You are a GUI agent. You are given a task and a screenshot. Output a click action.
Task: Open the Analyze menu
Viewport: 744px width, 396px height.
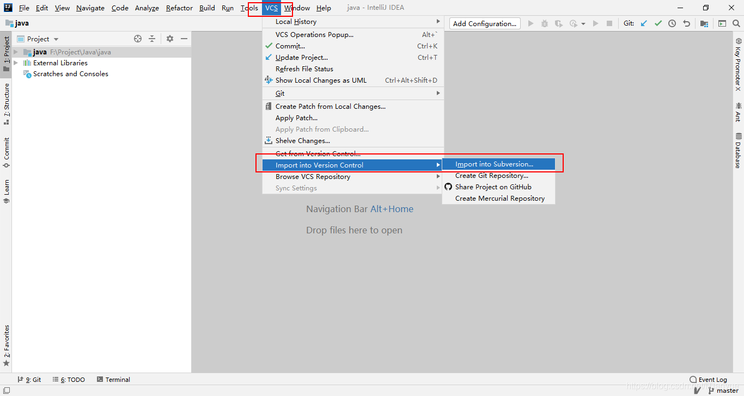pyautogui.click(x=147, y=8)
